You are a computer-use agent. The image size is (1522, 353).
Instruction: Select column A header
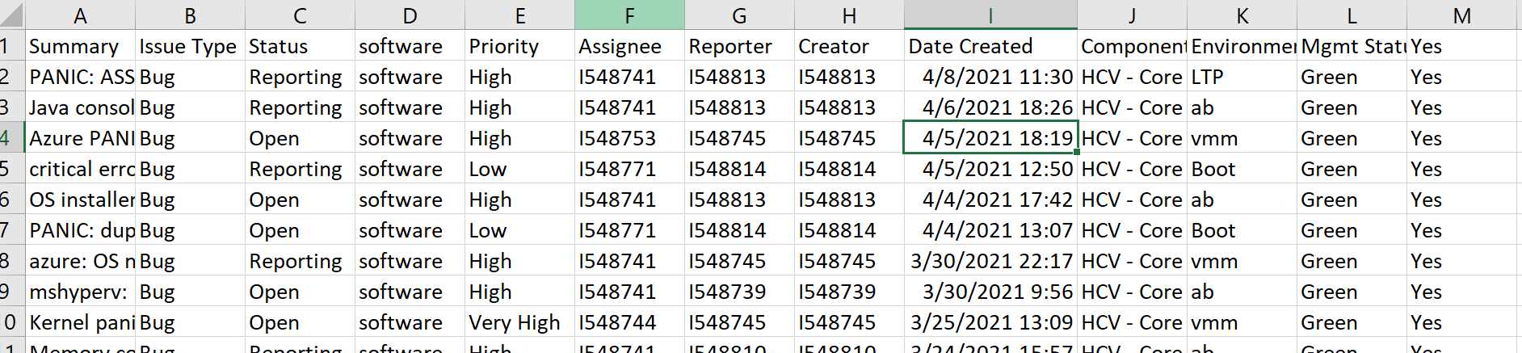click(x=80, y=15)
